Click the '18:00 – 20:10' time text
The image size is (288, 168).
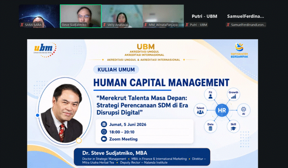point(122,132)
